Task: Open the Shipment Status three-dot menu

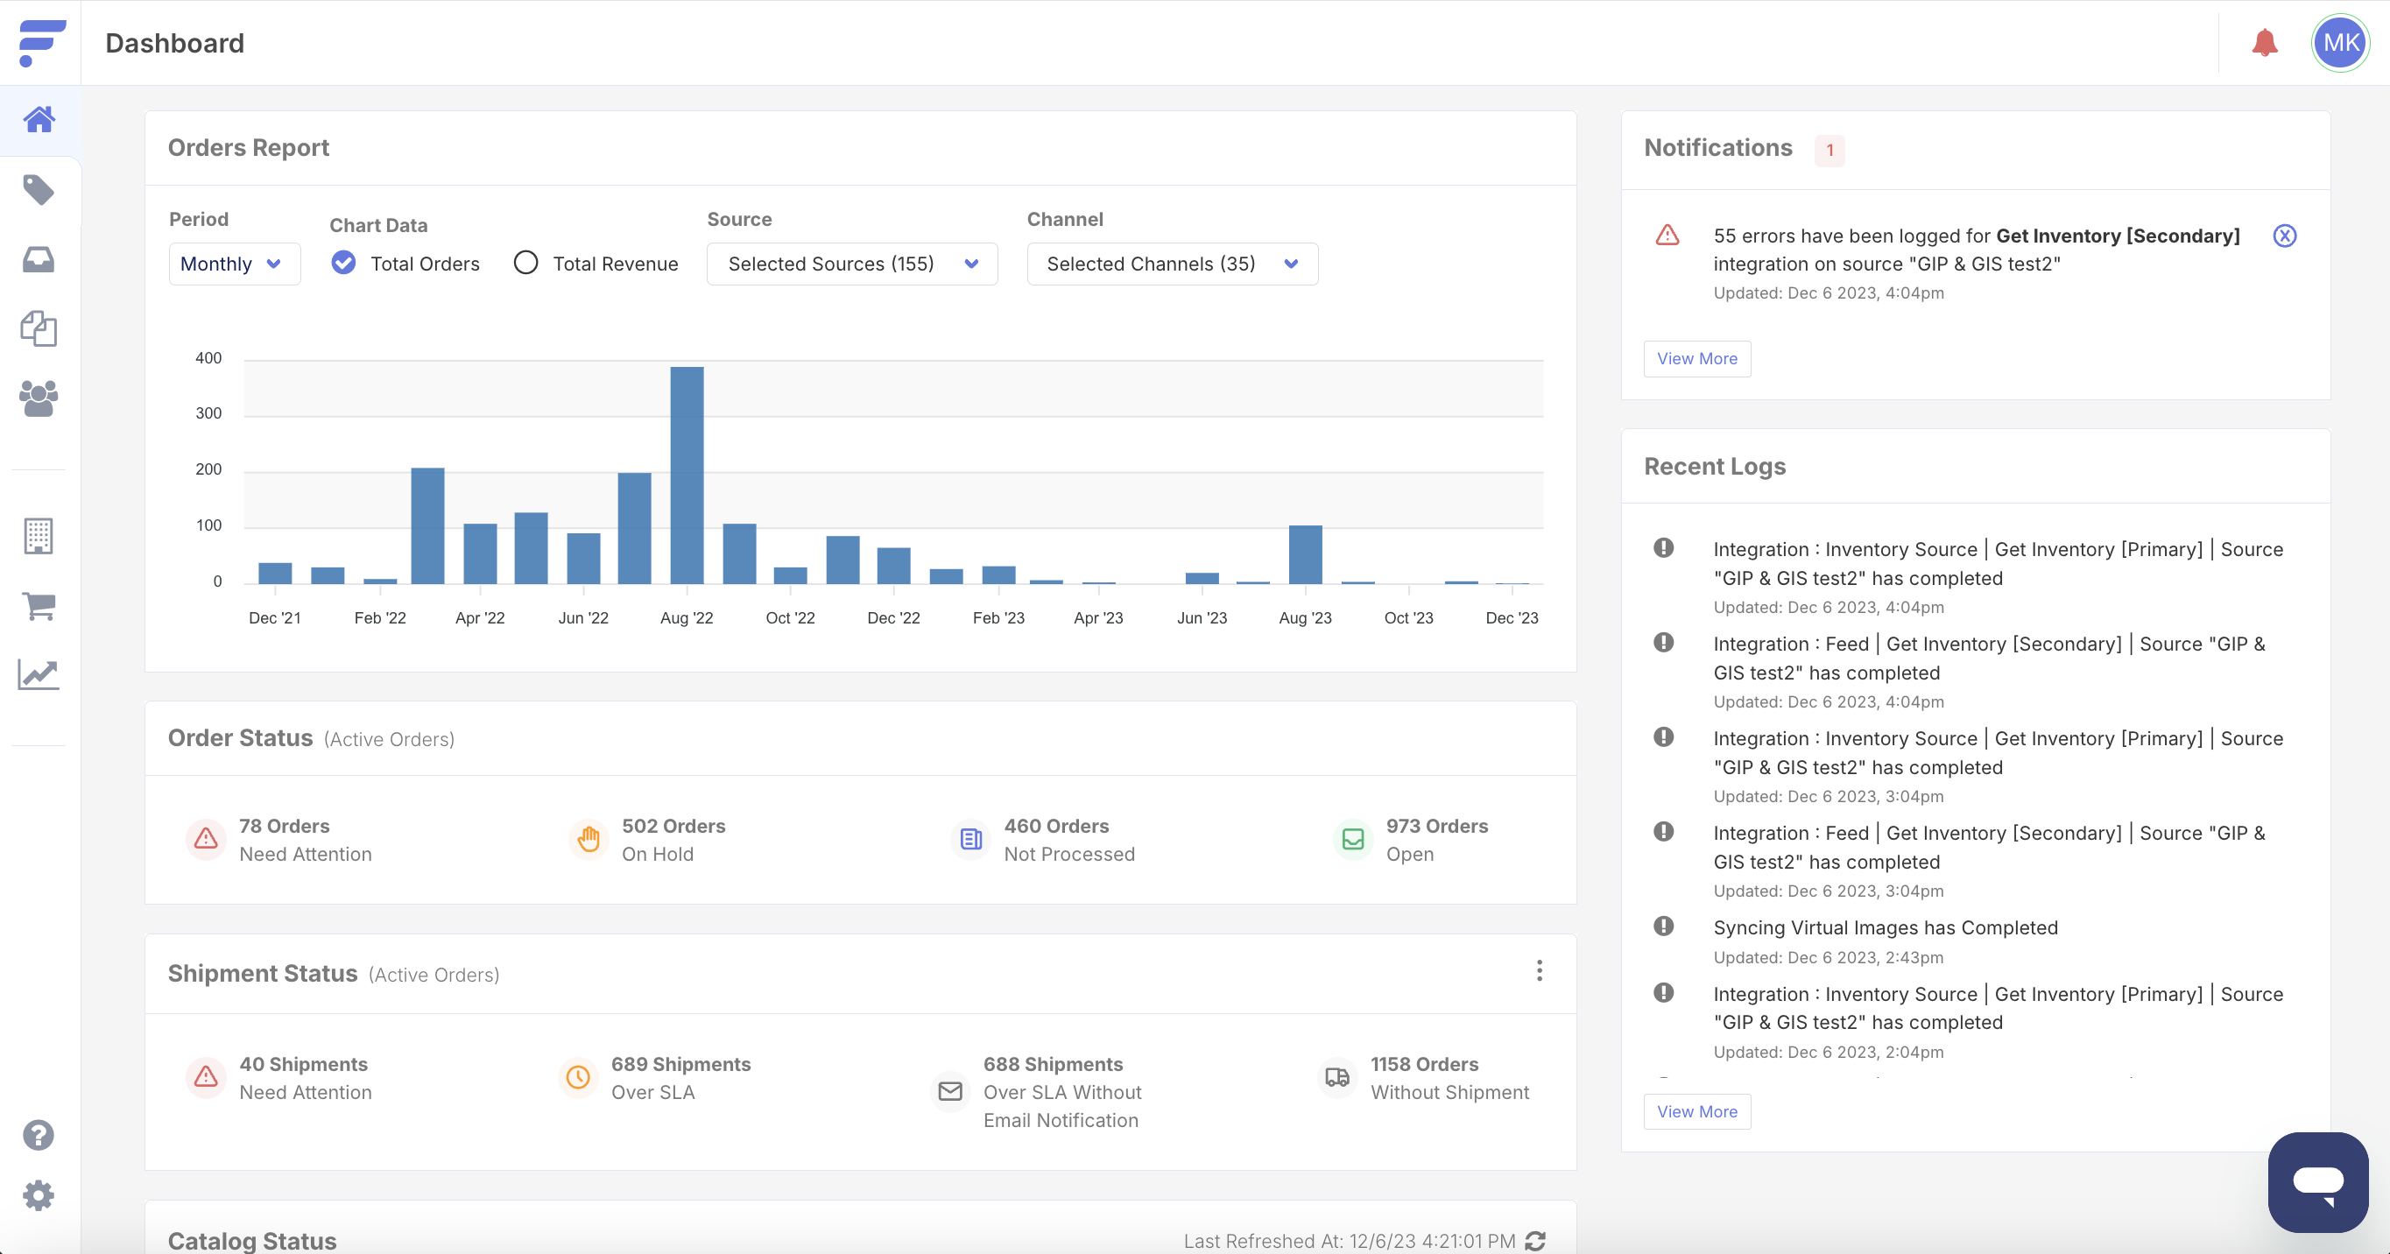Action: [1540, 971]
